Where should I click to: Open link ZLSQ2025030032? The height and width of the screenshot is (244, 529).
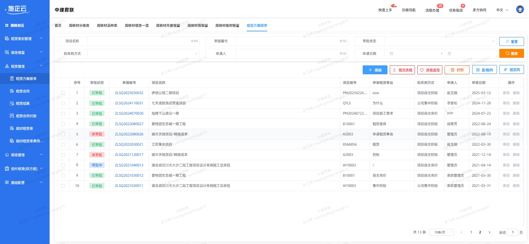(129, 93)
